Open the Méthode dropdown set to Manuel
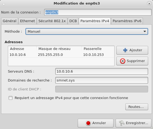This screenshot has width=153, height=129. pyautogui.click(x=87, y=32)
